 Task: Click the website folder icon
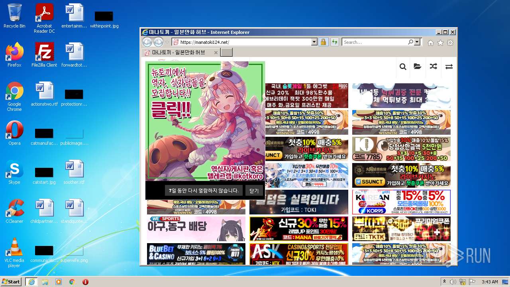coord(418,67)
